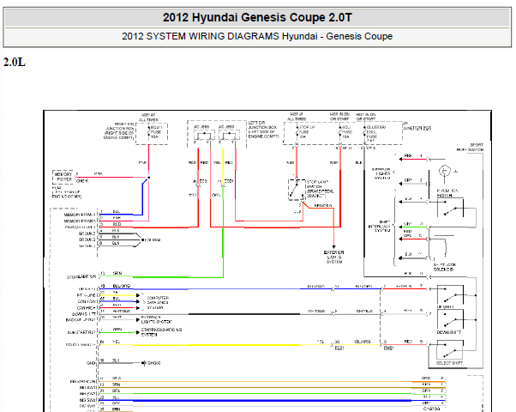This screenshot has height=412, width=516.
Task: Click the 'I/P JUNCTION BOX' label
Action: pyautogui.click(x=417, y=126)
